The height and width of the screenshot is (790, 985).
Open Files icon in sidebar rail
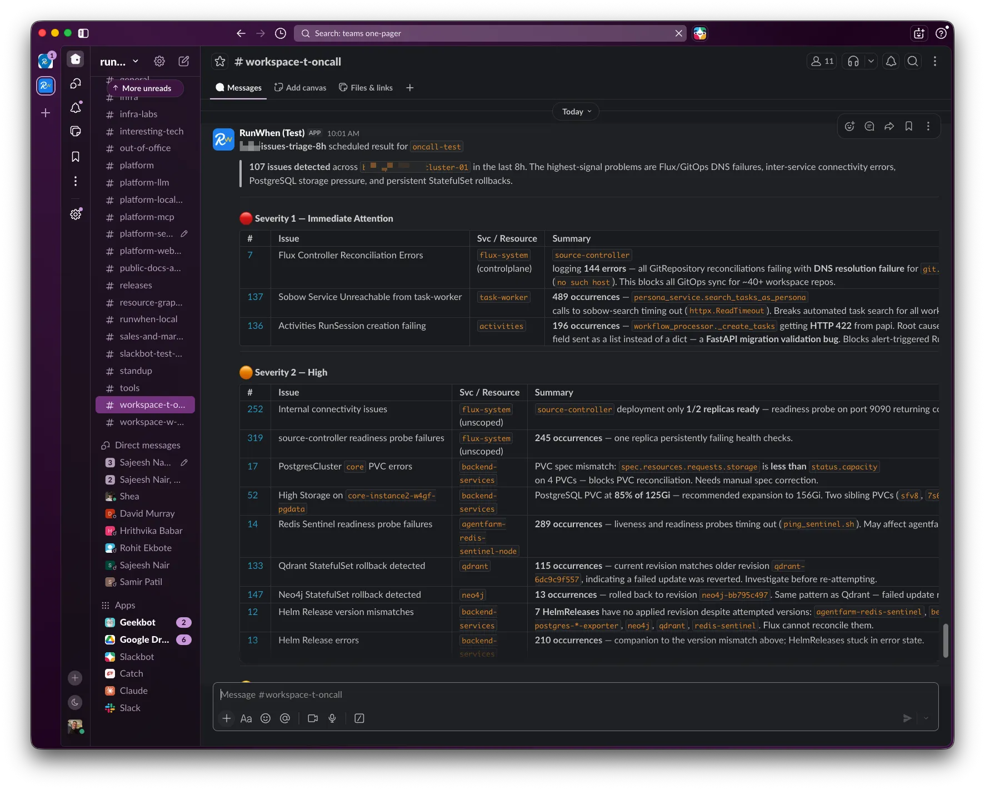coord(76,131)
